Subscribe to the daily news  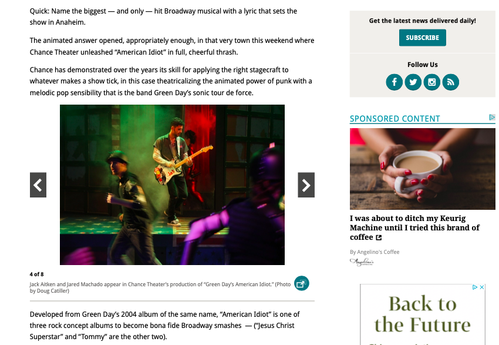(422, 38)
